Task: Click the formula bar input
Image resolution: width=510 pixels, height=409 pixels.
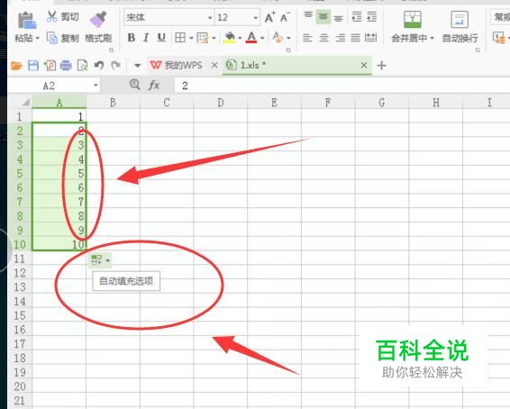Action: tap(342, 86)
